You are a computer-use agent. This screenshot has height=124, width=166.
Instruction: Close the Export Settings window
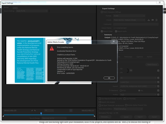click(x=160, y=2)
